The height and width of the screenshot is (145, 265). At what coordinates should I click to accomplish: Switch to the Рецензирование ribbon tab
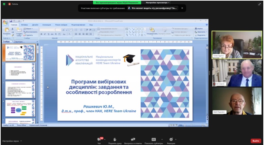coord(78,25)
